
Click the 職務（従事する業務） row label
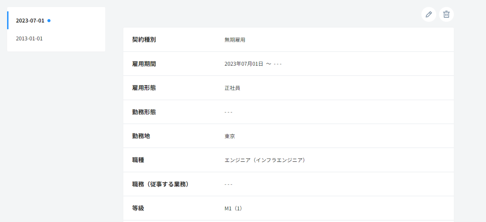click(x=161, y=184)
